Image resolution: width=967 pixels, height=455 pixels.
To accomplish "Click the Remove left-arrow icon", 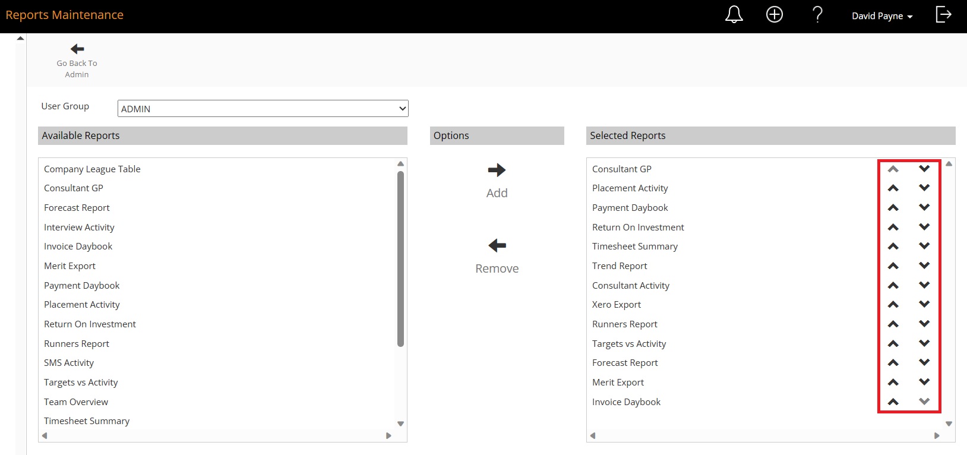I will [x=497, y=245].
